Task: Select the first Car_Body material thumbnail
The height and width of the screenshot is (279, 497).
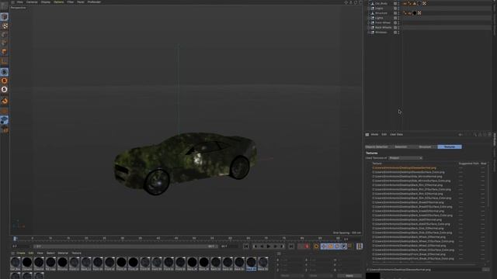Action: pyautogui.click(x=16, y=263)
